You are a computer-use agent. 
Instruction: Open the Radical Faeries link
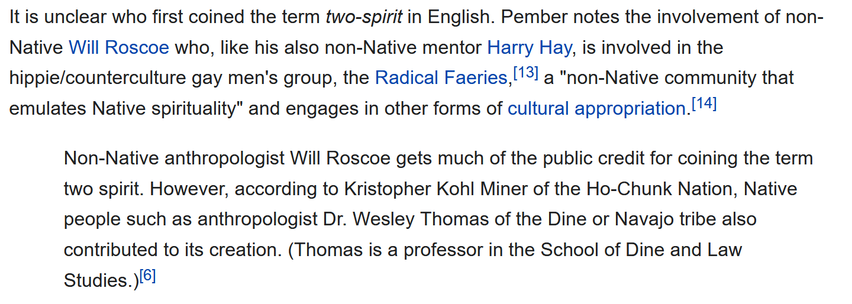441,77
